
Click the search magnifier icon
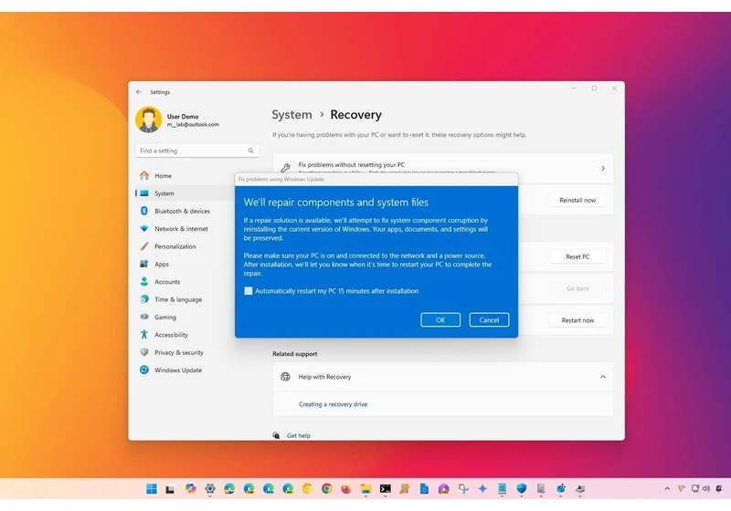[250, 151]
